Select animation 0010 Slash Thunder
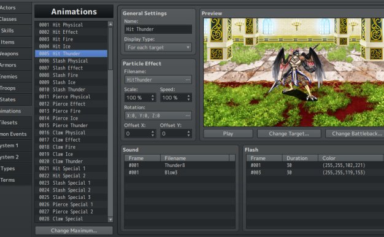This screenshot has width=384, height=237. [71, 90]
